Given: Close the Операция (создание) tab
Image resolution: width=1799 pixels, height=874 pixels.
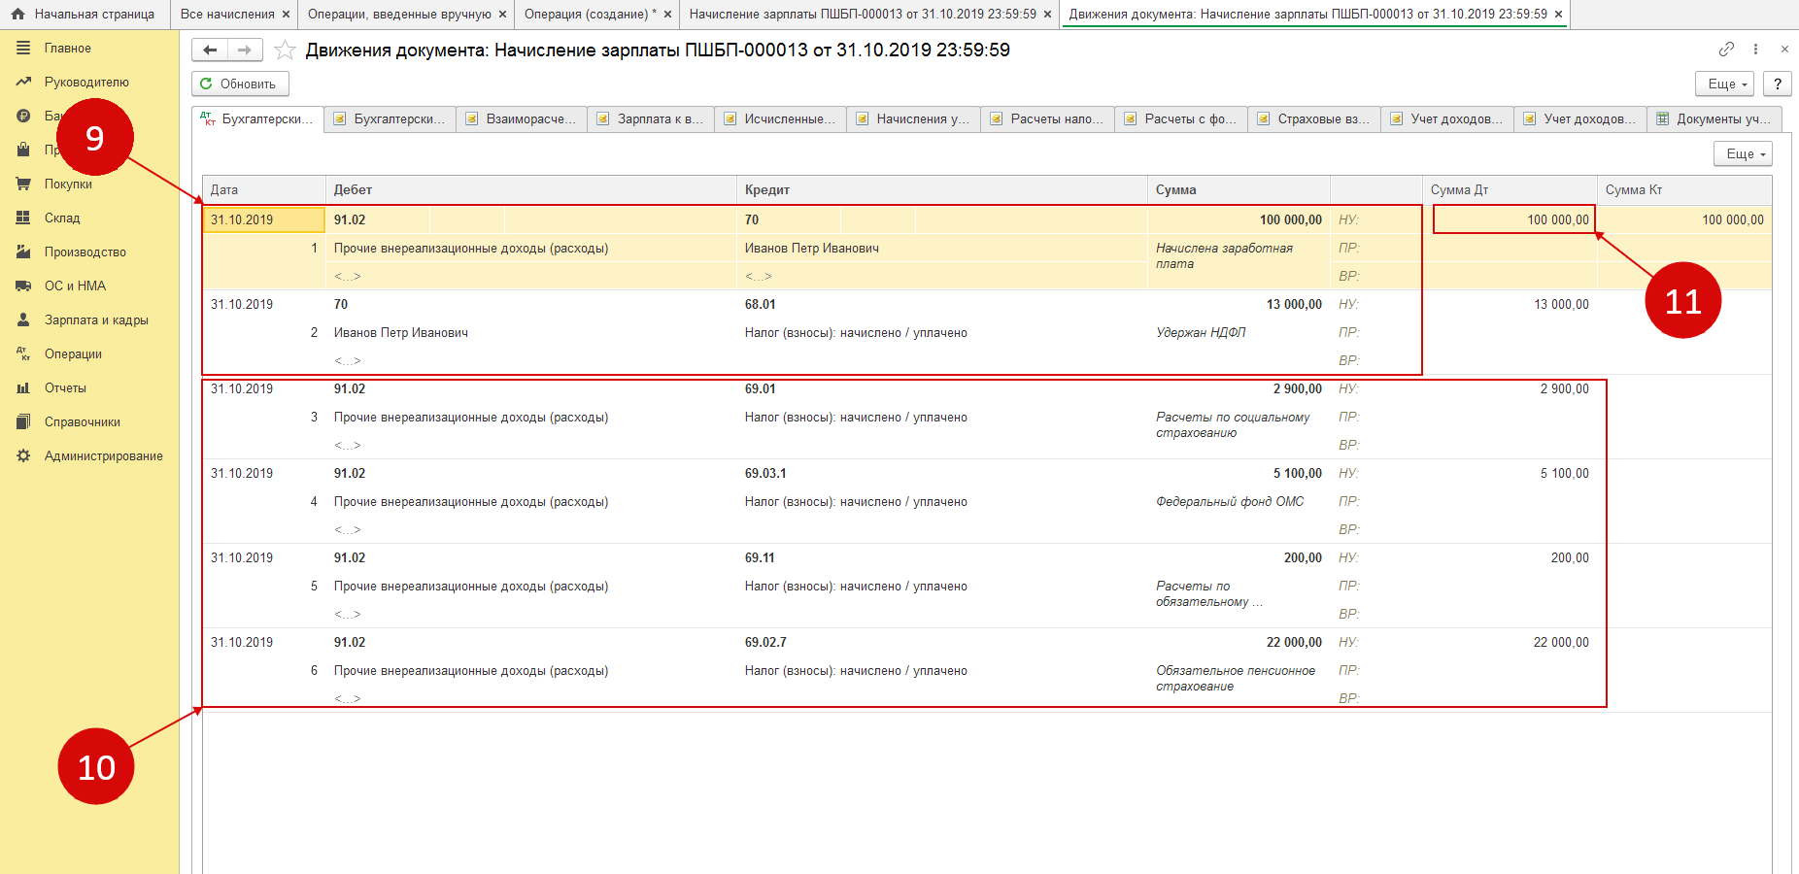Looking at the screenshot, I should pos(667,15).
